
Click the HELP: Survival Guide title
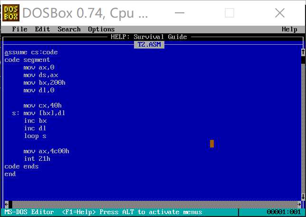pos(149,37)
